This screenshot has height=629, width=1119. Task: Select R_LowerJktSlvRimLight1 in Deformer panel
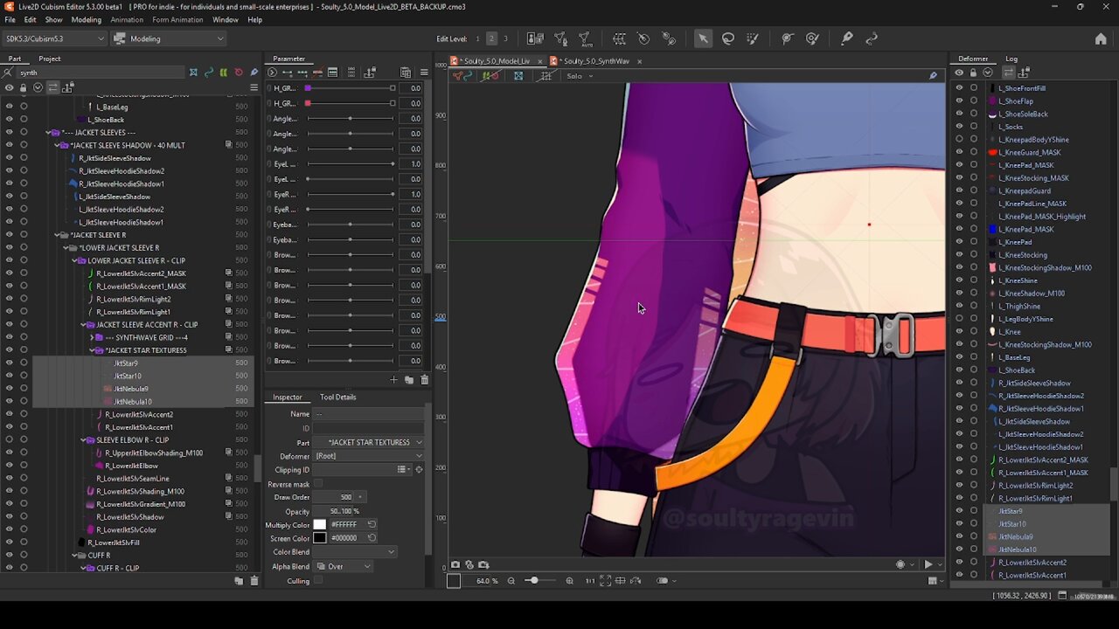[1035, 498]
